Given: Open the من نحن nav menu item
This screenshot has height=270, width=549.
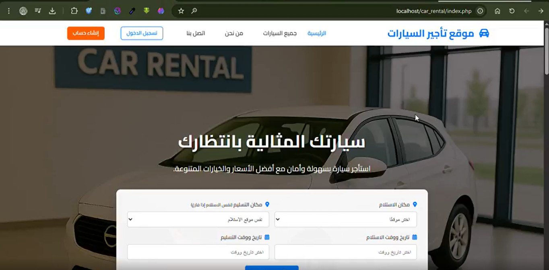Looking at the screenshot, I should click(234, 33).
